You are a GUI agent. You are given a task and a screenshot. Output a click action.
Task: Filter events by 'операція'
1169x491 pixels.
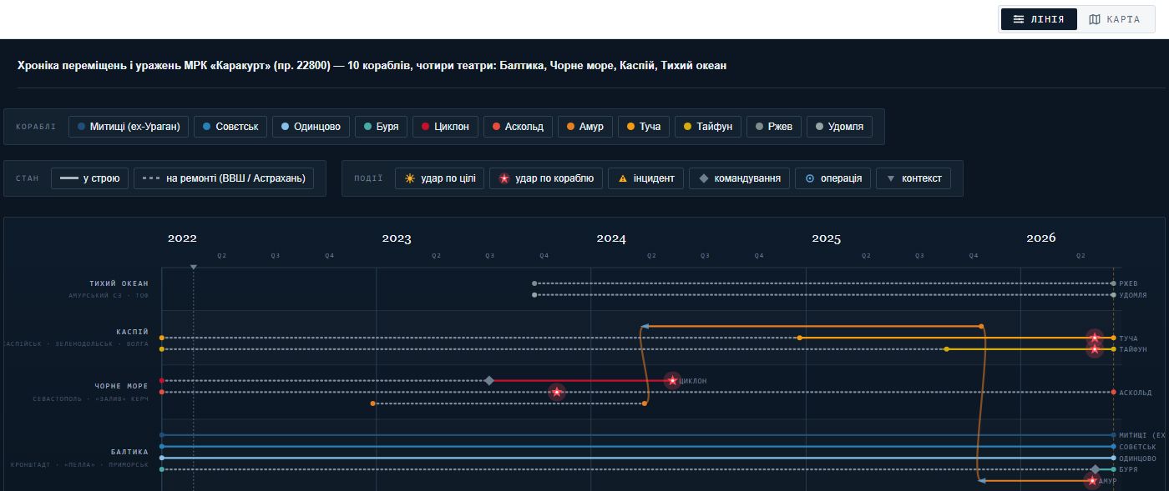(833, 178)
